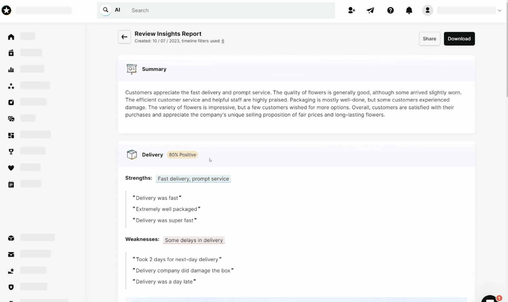The width and height of the screenshot is (508, 302).
Task: Go to Home in sidebar
Action: point(11,37)
